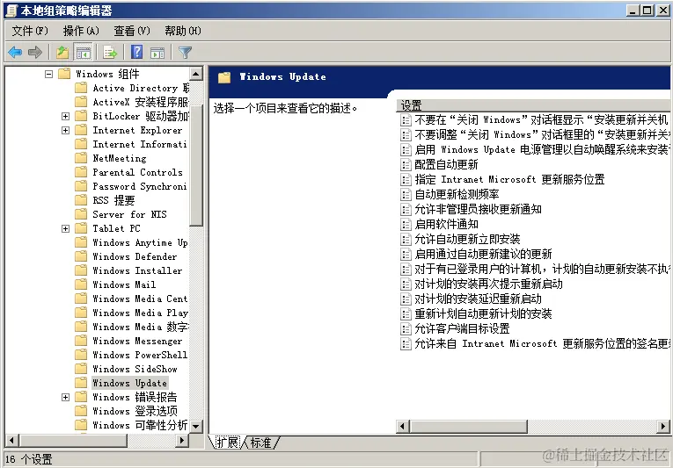Select the 对计划的安装延迟重新启动 setting

[x=478, y=299]
